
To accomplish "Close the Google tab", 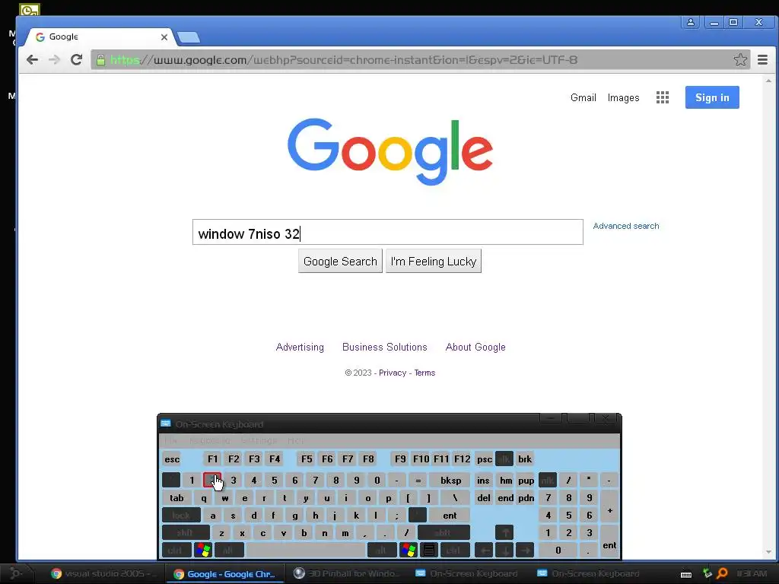I will click(164, 36).
